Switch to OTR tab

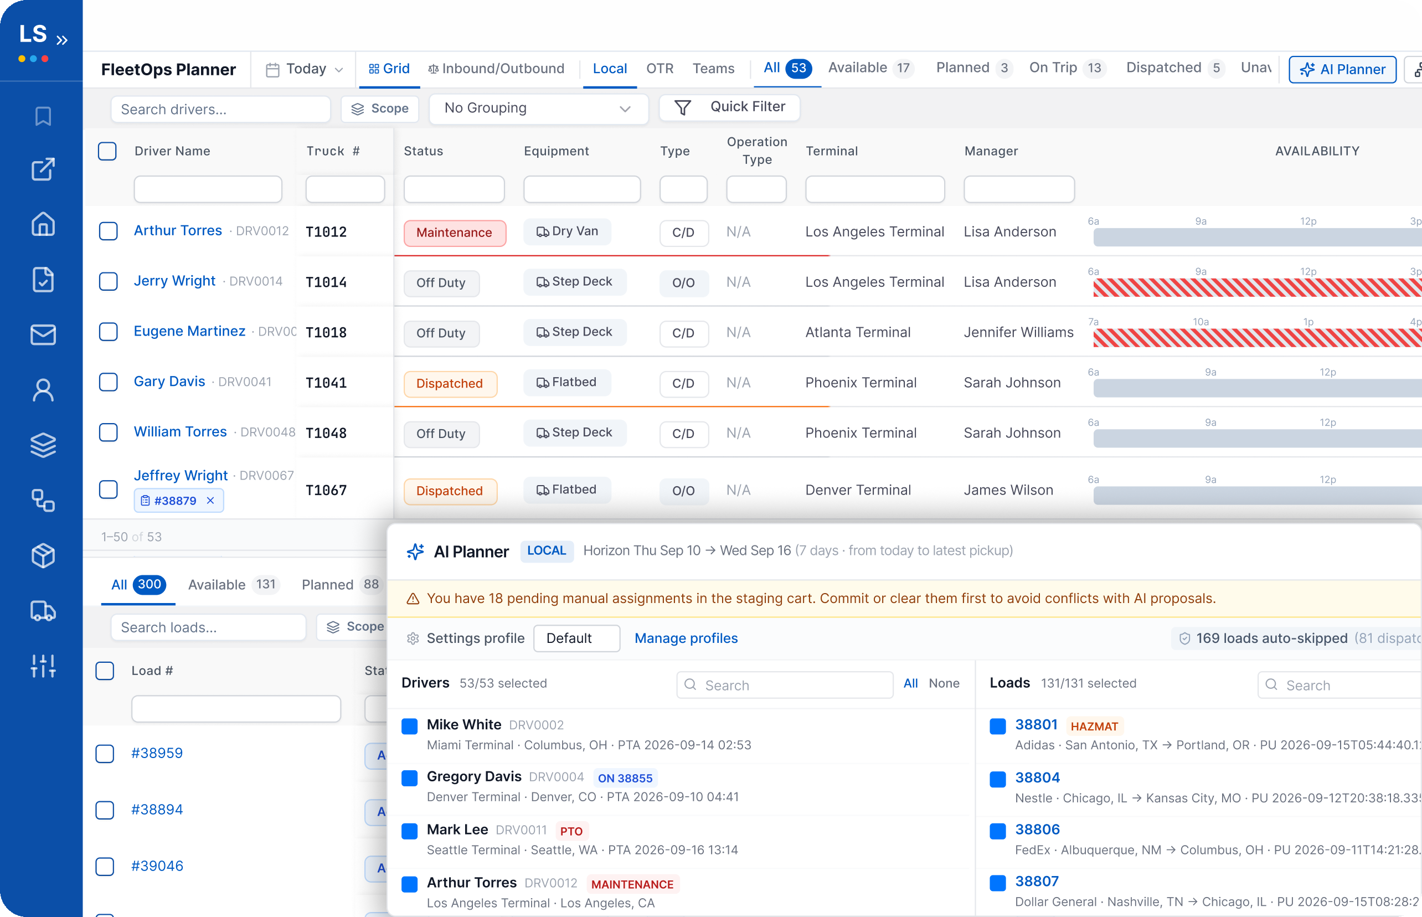click(660, 69)
